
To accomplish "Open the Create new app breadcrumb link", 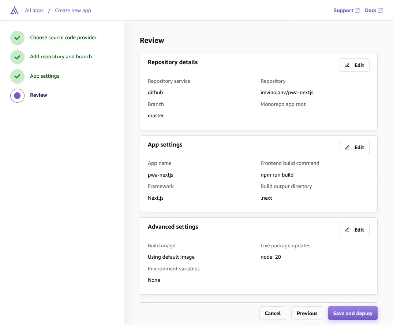I will [x=73, y=10].
